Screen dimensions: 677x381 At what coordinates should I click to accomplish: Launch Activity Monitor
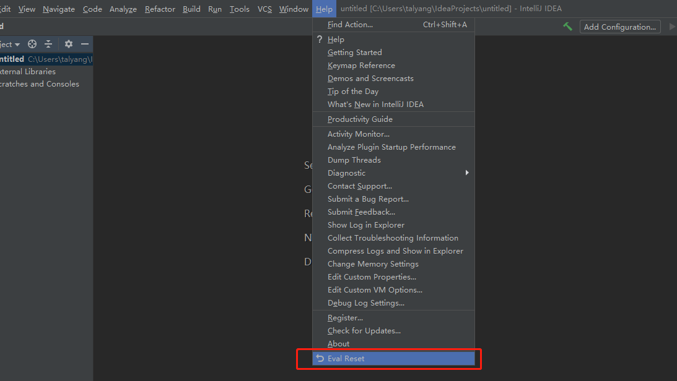click(393, 134)
